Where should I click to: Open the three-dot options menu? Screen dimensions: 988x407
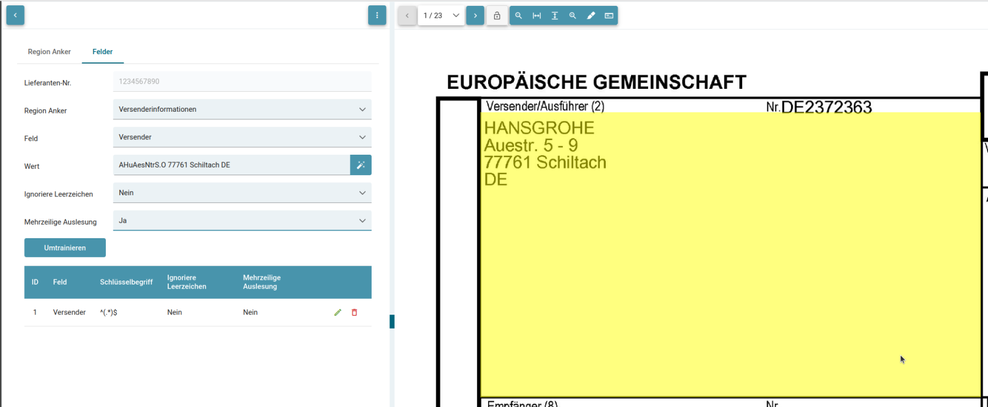pyautogui.click(x=377, y=15)
